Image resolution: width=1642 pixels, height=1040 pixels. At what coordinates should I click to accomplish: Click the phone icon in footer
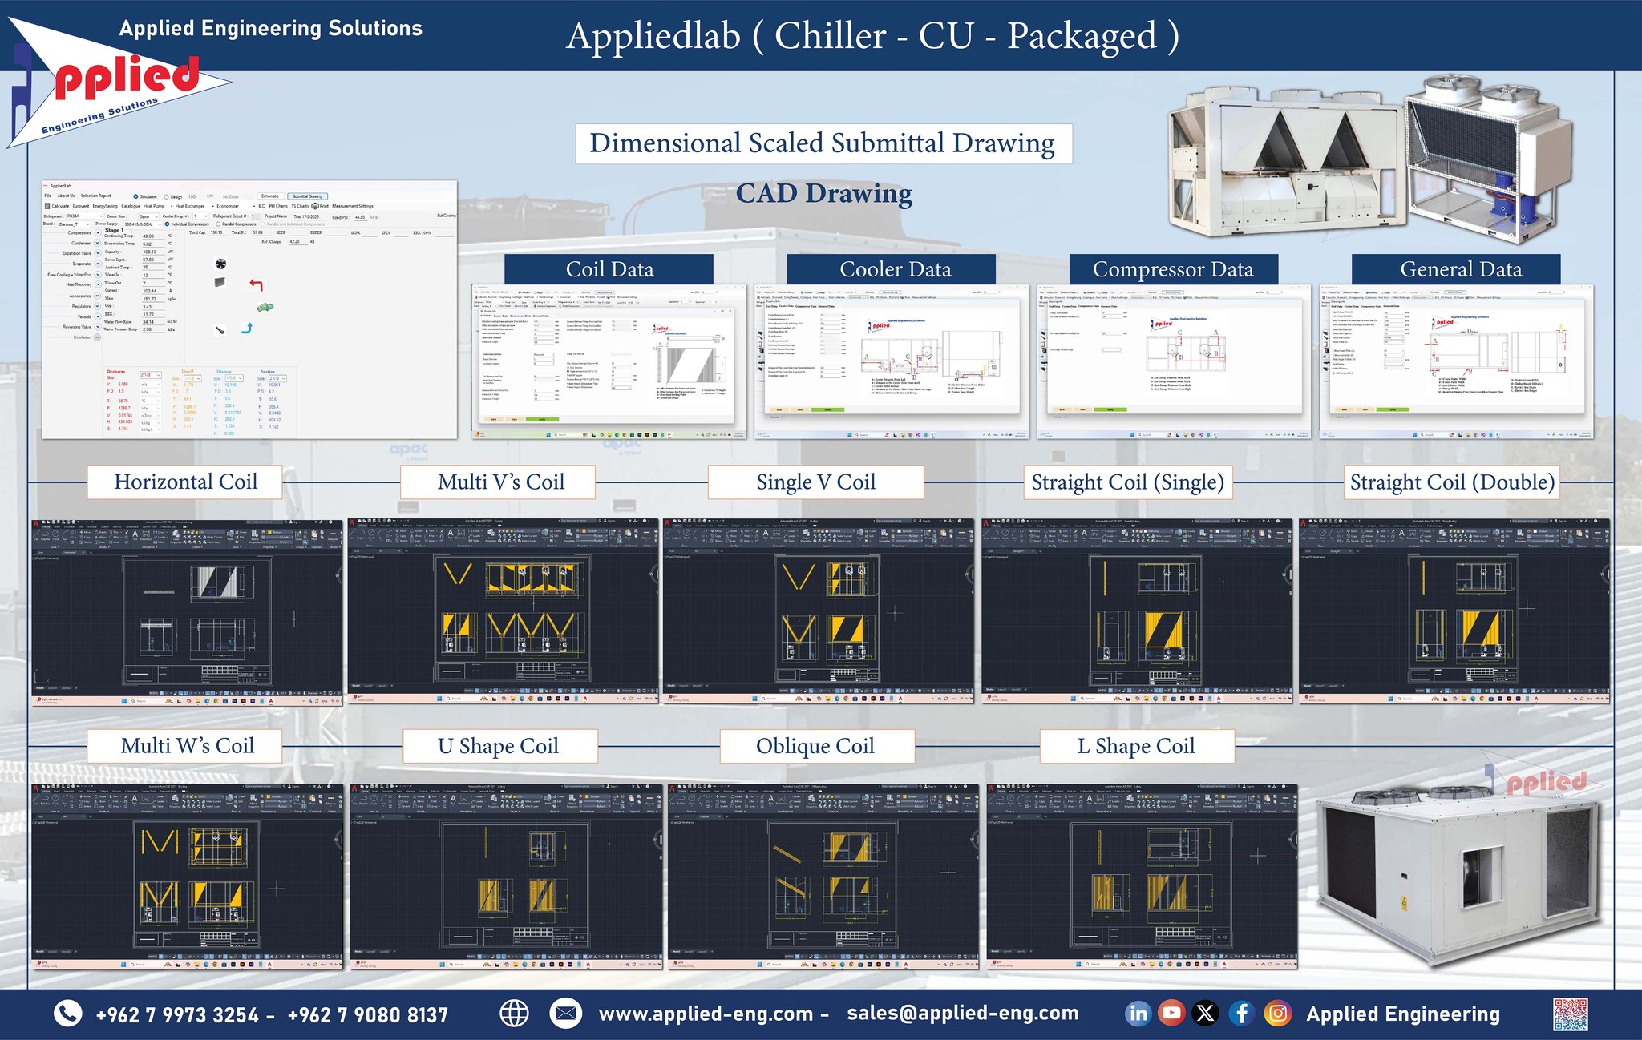pyautogui.click(x=68, y=1014)
